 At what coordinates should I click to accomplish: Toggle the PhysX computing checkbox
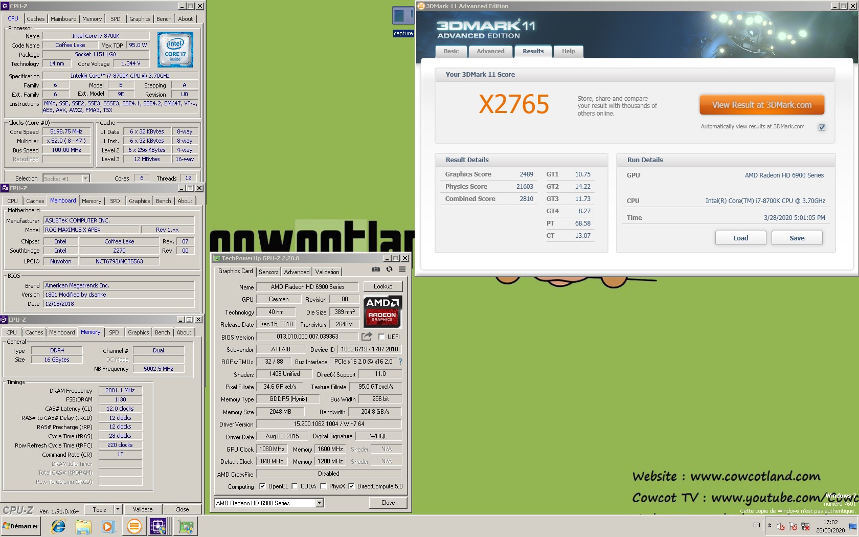point(323,486)
